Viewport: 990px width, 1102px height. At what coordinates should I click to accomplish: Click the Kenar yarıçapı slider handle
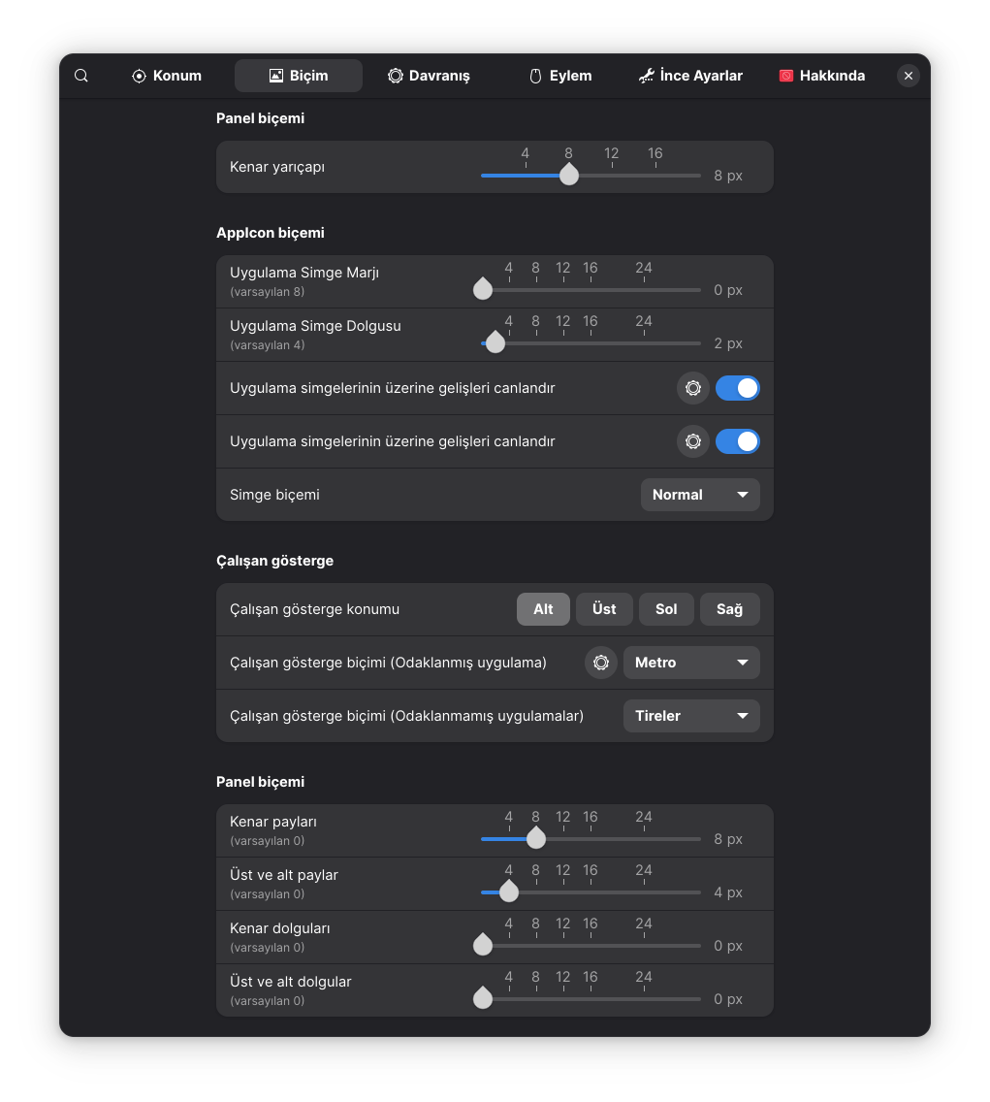click(x=569, y=175)
